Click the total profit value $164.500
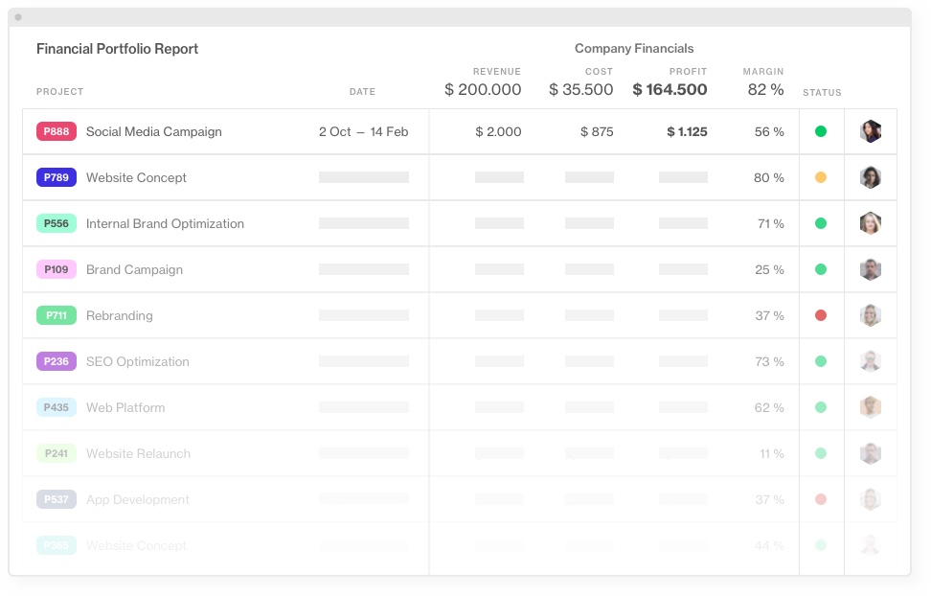The width and height of the screenshot is (931, 596). click(671, 88)
